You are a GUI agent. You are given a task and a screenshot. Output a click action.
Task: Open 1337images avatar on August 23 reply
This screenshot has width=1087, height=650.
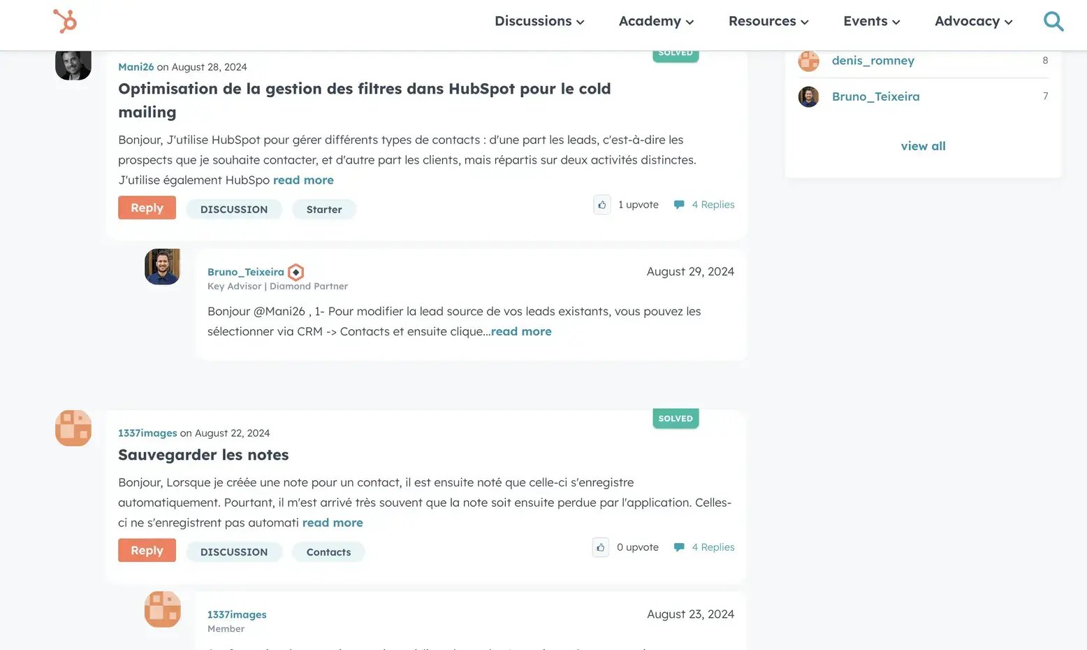tap(163, 609)
